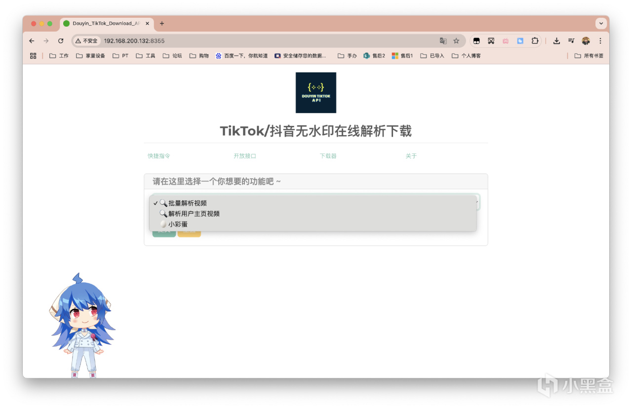Open the PT bookmark folder
This screenshot has width=632, height=408.
[x=120, y=56]
